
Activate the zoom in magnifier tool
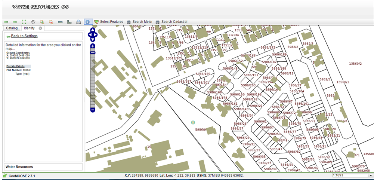tap(42, 22)
